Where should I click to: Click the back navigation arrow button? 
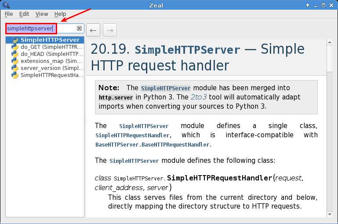click(93, 30)
